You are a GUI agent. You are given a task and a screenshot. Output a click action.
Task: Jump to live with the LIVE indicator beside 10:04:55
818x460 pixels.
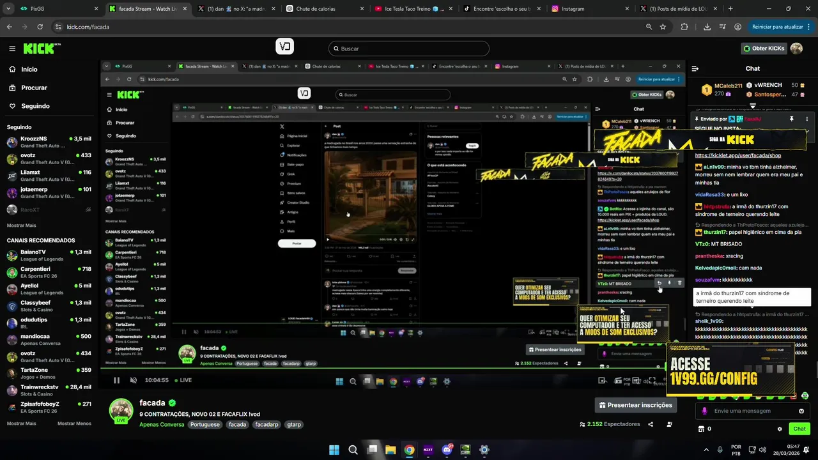[x=182, y=380]
